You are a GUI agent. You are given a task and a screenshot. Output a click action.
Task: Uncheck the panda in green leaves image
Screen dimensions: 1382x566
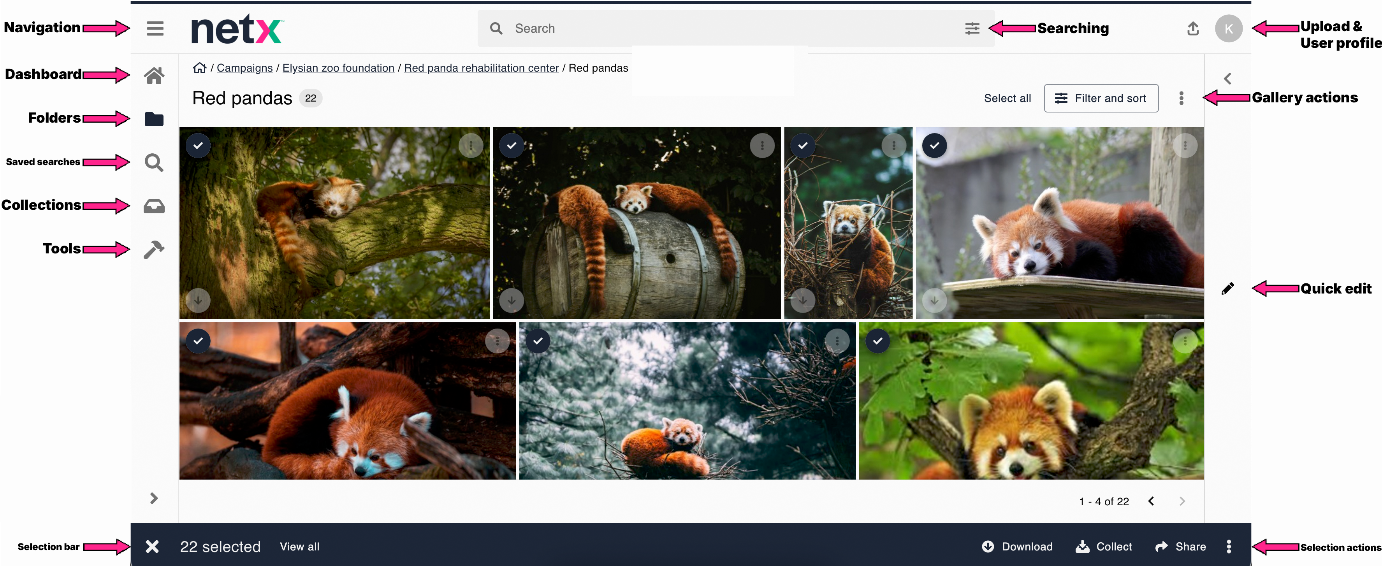(x=878, y=341)
